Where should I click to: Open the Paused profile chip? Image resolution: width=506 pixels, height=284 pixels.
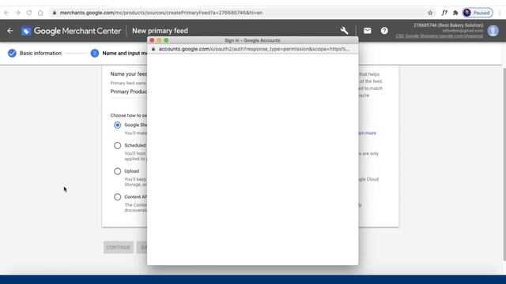[478, 13]
